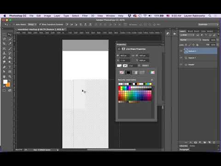Open the Filter menu
The height and width of the screenshot is (166, 221).
click(85, 16)
